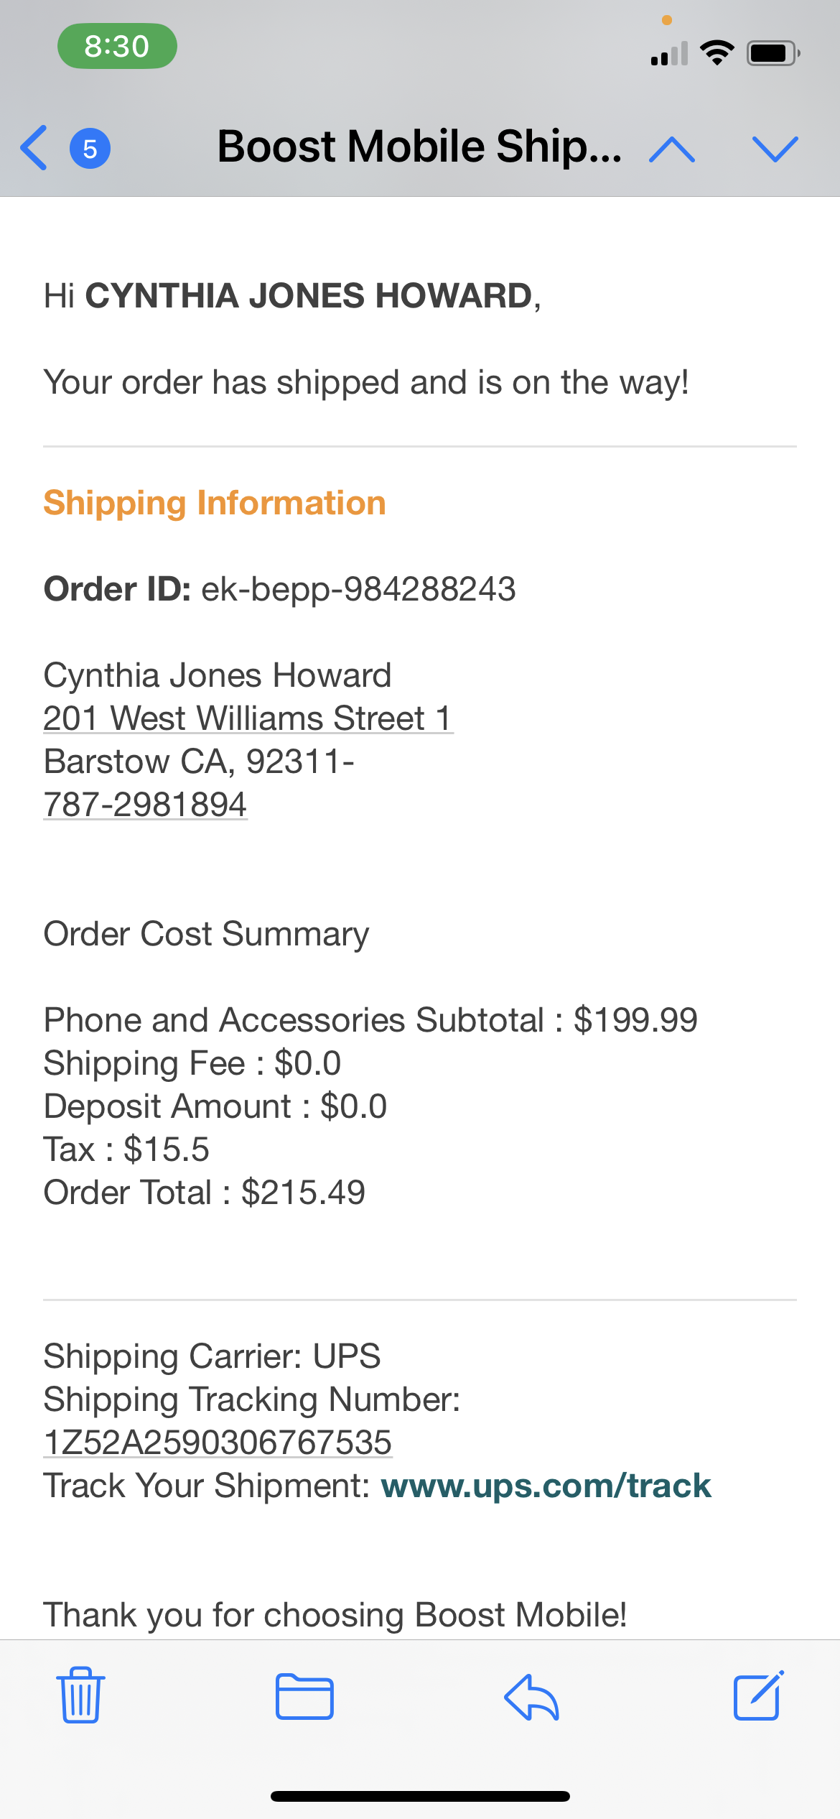
Task: Open the 201 West Williams Street address
Action: [248, 718]
